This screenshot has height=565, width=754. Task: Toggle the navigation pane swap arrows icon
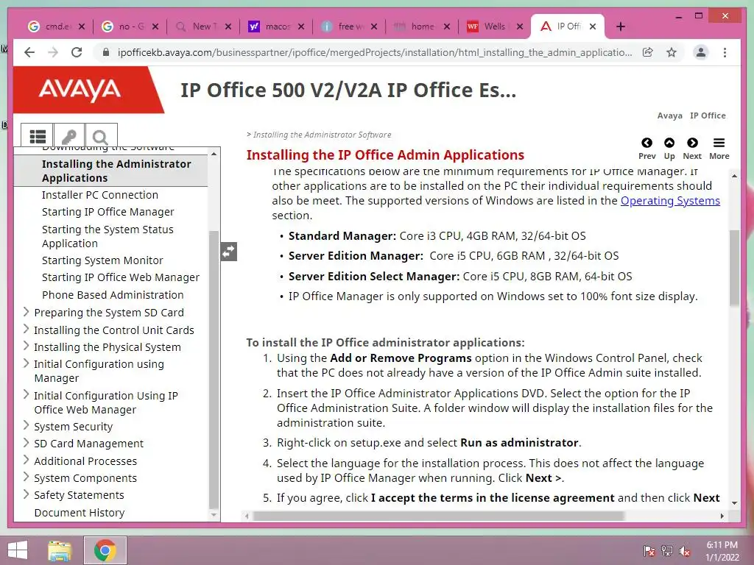pyautogui.click(x=229, y=252)
